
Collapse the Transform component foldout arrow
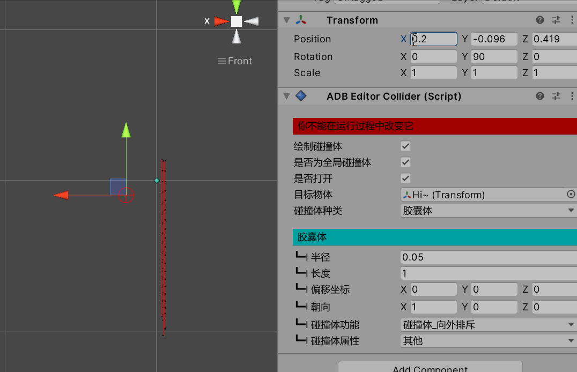(286, 20)
